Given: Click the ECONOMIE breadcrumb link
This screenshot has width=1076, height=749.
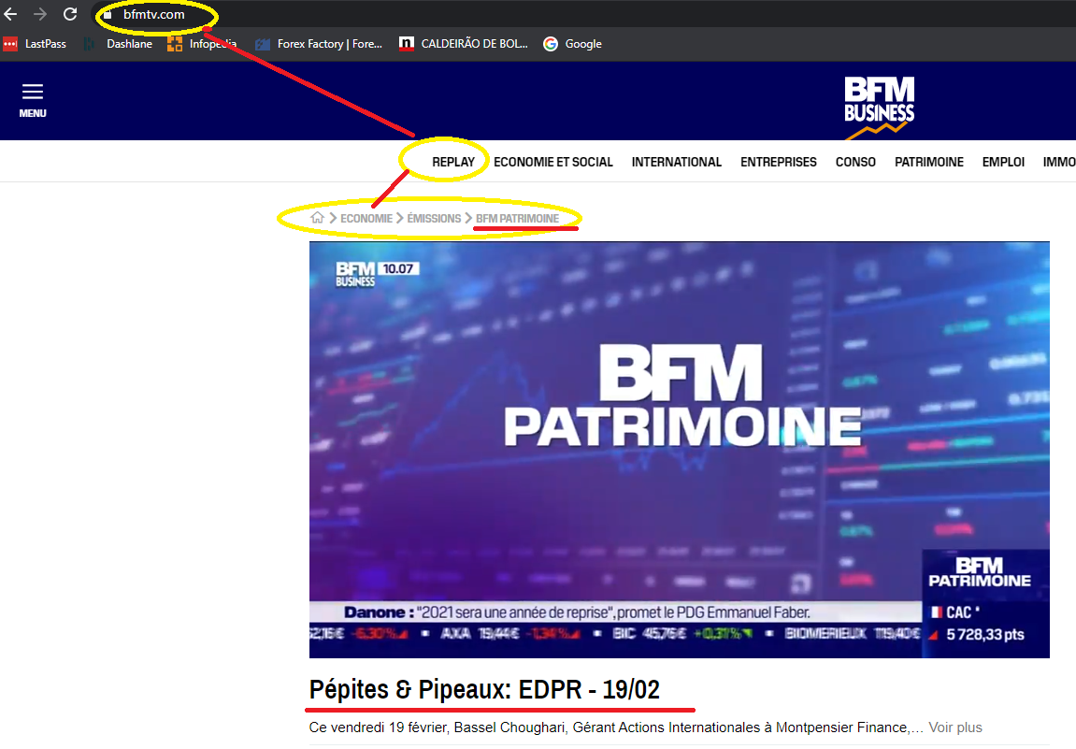Looking at the screenshot, I should (x=366, y=218).
